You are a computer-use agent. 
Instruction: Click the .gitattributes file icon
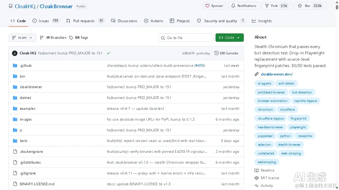pyautogui.click(x=15, y=162)
